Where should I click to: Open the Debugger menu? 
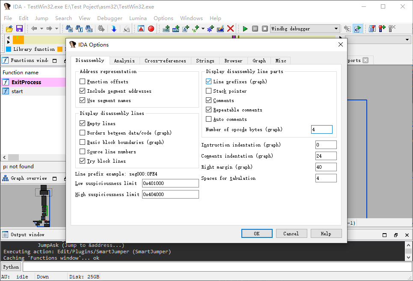coord(110,18)
